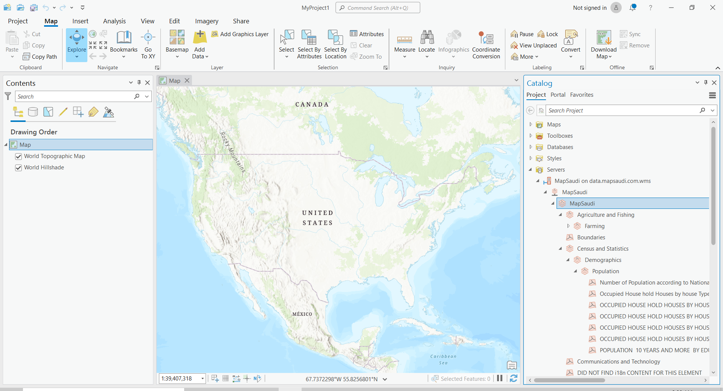Click Select By Attributes icon
723x391 pixels.
pos(309,38)
